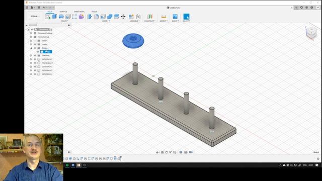Show the hidden Origin folder
Screen dimensions: 322x181
point(35,41)
